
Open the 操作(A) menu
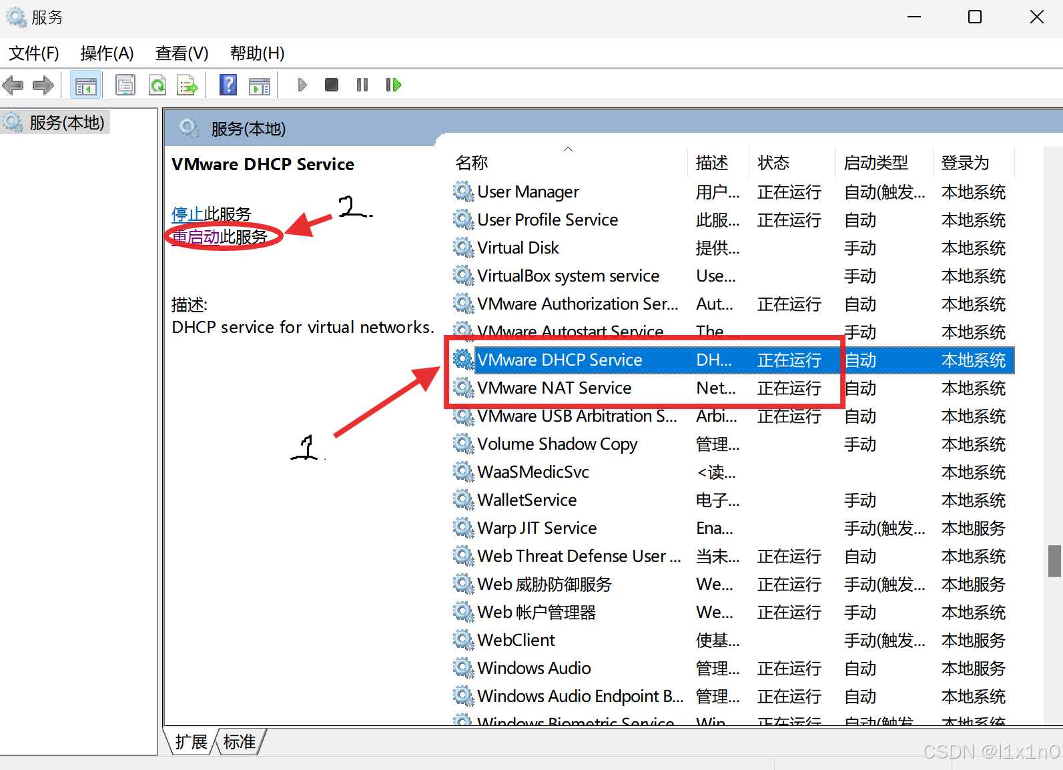107,53
